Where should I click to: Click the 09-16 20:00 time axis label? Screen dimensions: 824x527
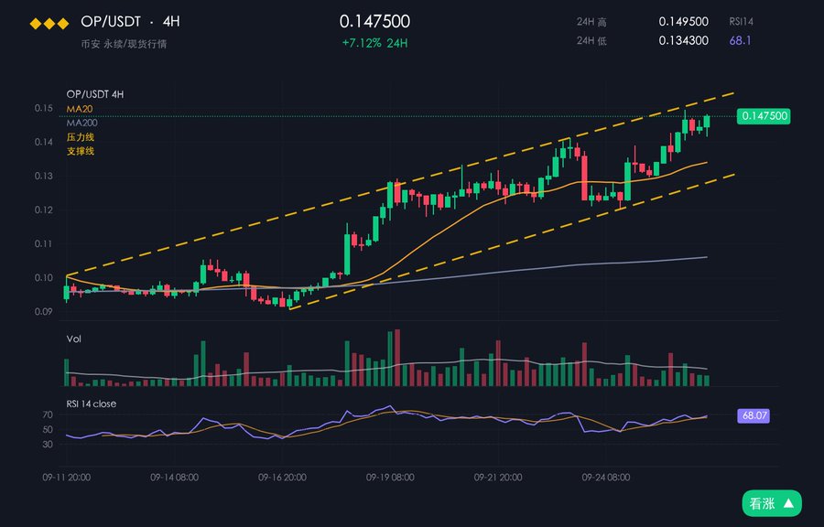click(282, 478)
